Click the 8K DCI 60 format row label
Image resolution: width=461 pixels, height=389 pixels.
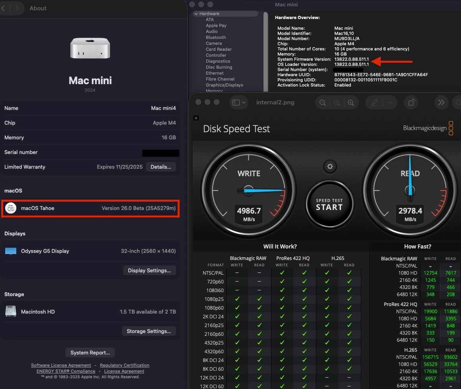click(213, 369)
